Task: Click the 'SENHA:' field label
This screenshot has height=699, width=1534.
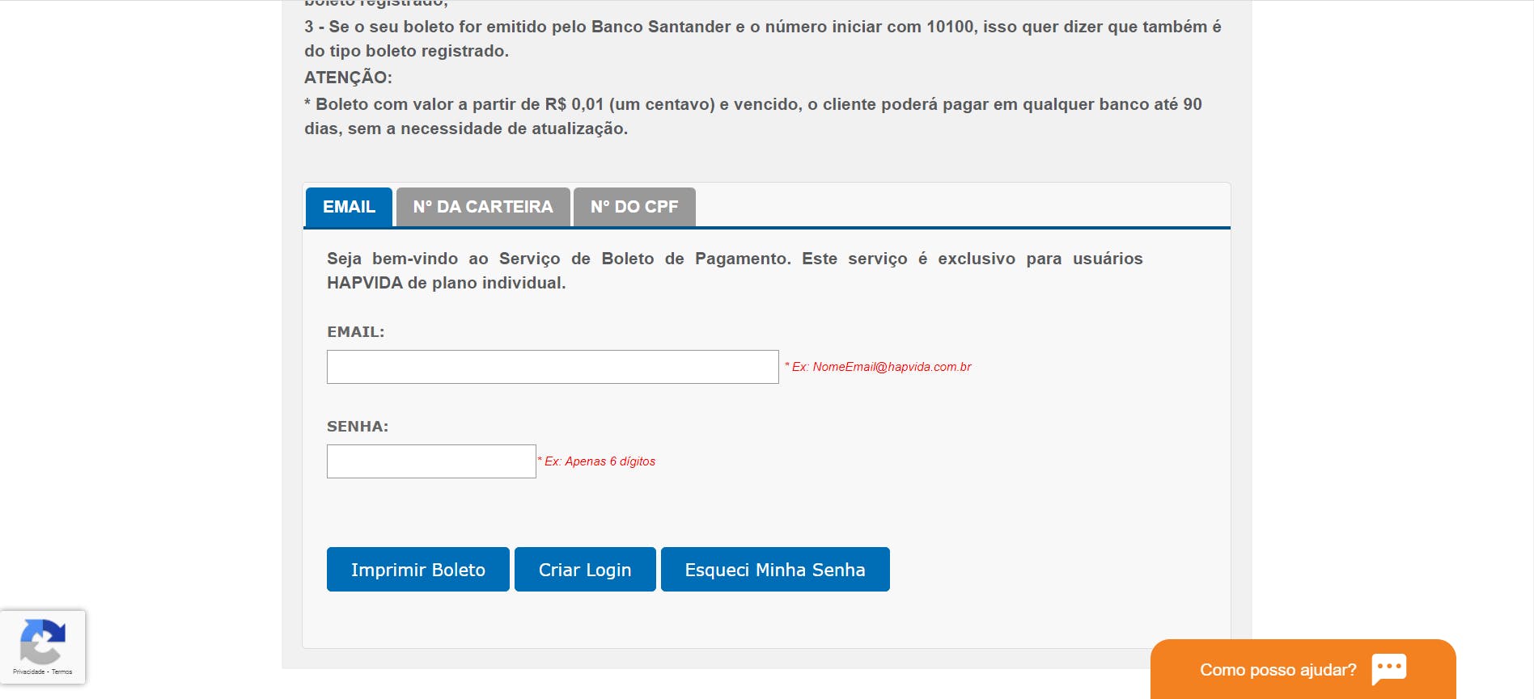Action: tap(358, 427)
